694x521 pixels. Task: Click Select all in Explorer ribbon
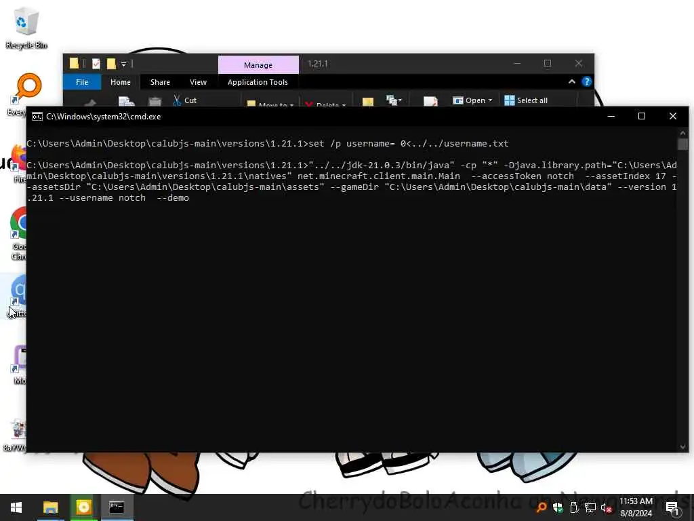526,100
